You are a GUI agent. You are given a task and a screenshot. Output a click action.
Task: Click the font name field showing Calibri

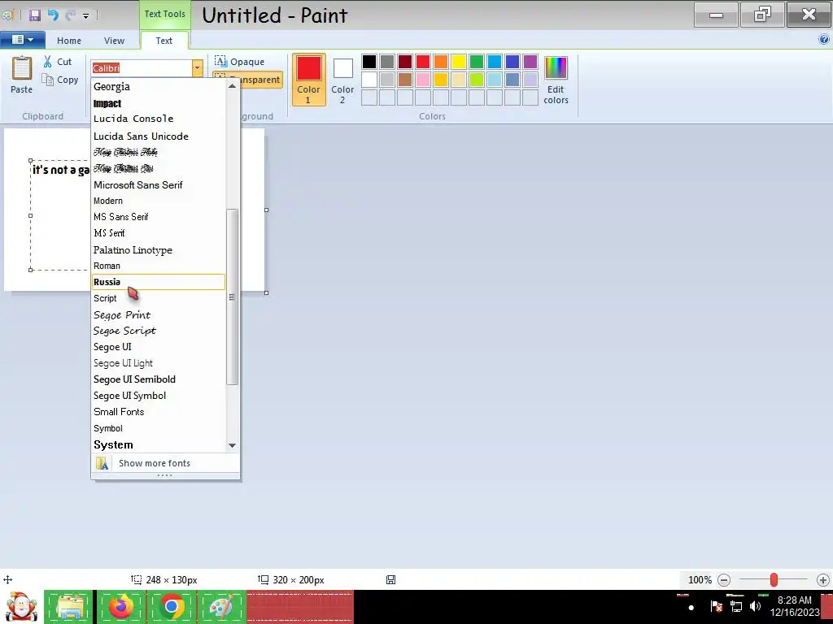[142, 68]
